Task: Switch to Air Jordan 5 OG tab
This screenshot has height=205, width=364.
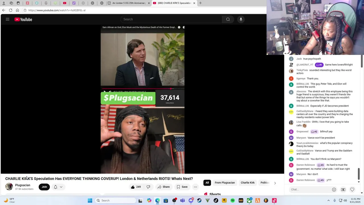Action: (x=129, y=3)
